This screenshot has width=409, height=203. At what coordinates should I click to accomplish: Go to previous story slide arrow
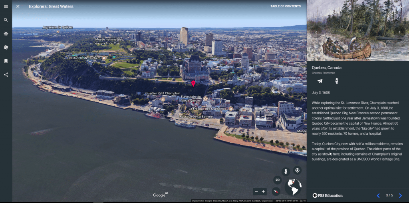coord(378,195)
